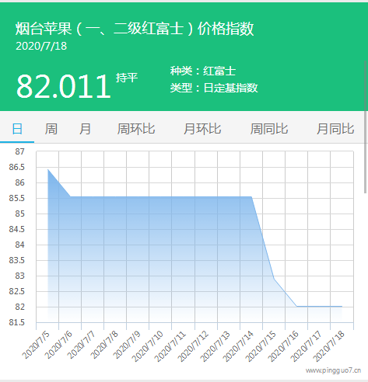Click the last data point at 2020/7/18

click(342, 307)
